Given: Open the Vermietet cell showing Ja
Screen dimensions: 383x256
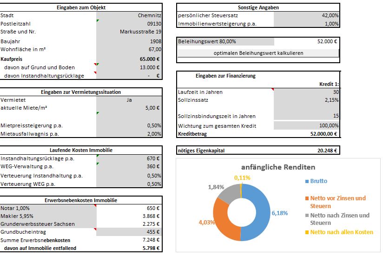Looking at the screenshot, I should pyautogui.click(x=129, y=99).
